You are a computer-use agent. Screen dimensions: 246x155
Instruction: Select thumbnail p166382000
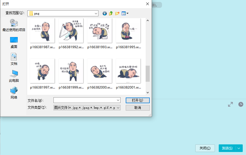pos(100,71)
